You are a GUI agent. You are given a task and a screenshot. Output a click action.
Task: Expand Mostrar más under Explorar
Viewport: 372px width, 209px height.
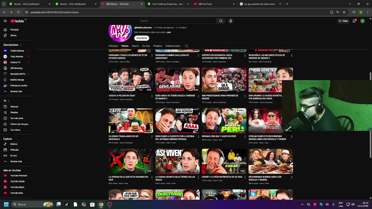coord(16,161)
